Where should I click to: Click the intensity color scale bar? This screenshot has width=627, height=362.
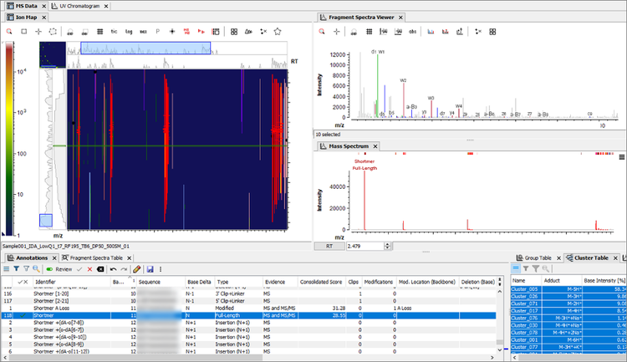click(9, 139)
